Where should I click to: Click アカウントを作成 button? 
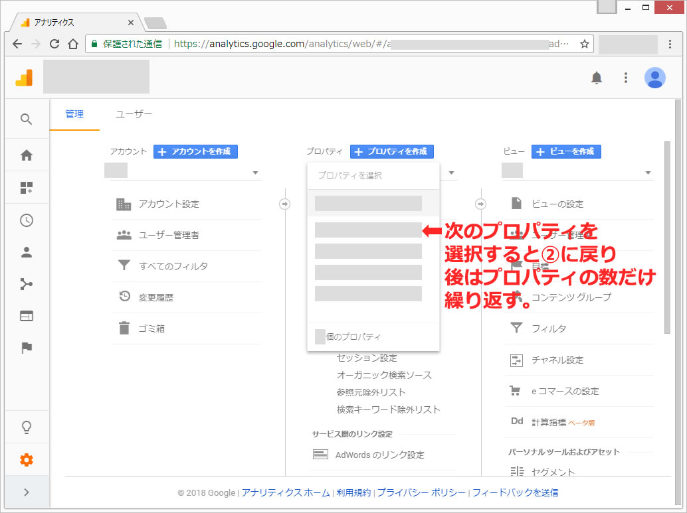tap(195, 151)
